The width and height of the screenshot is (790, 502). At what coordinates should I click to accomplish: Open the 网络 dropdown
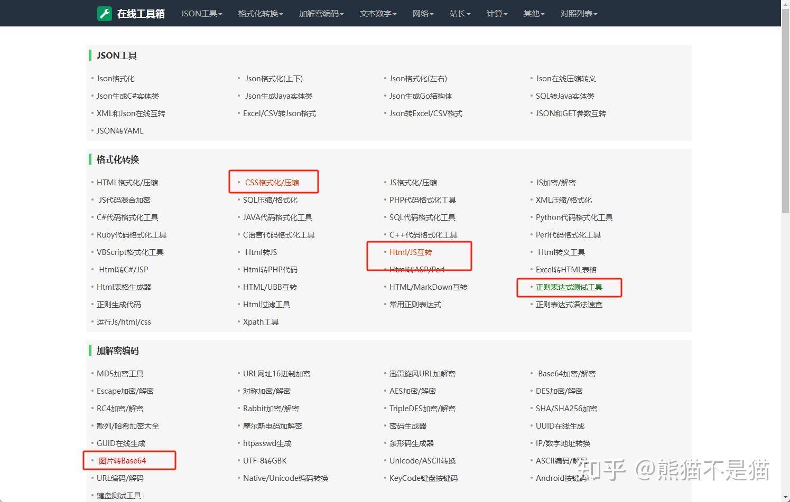pyautogui.click(x=423, y=14)
